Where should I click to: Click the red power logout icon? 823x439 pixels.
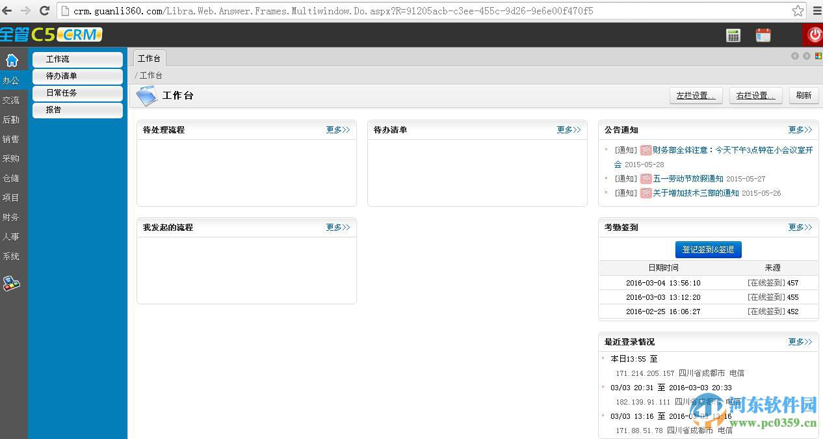tap(815, 34)
